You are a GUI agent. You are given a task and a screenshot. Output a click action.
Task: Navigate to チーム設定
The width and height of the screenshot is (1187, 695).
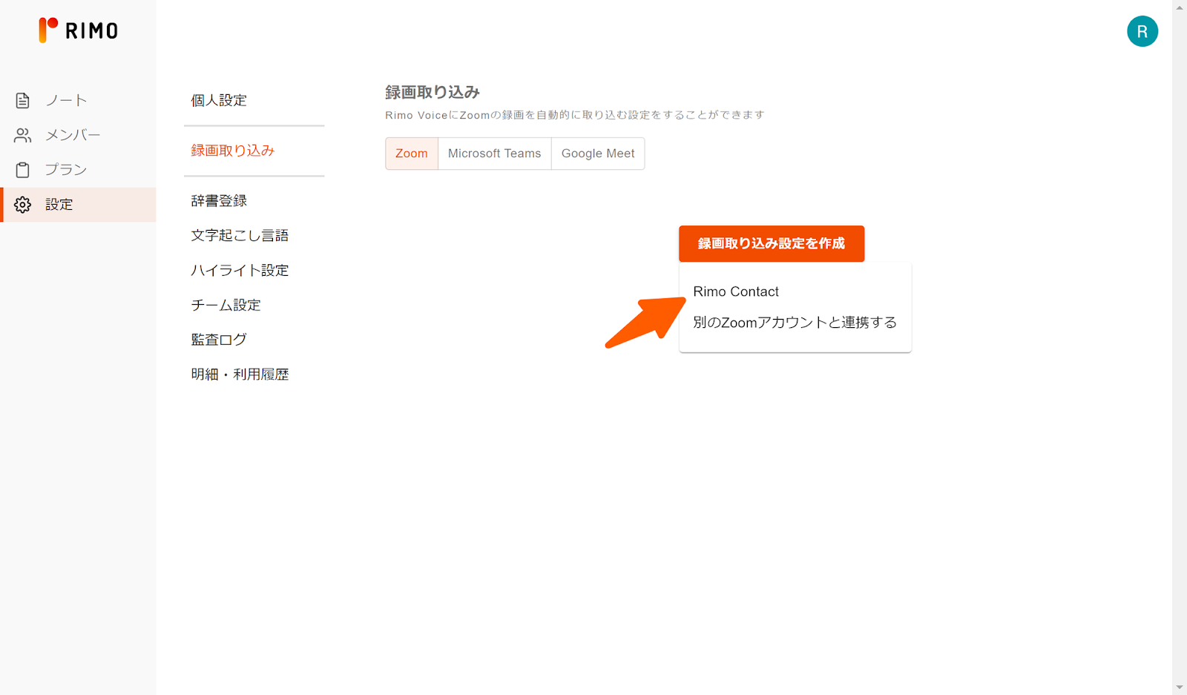tap(226, 305)
